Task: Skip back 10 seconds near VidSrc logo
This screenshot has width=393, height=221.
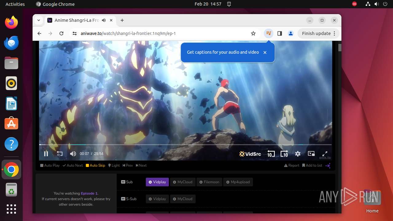Action: [271, 154]
